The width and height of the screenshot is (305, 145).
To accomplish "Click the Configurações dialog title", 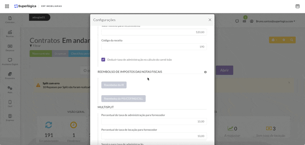I will 104,20.
